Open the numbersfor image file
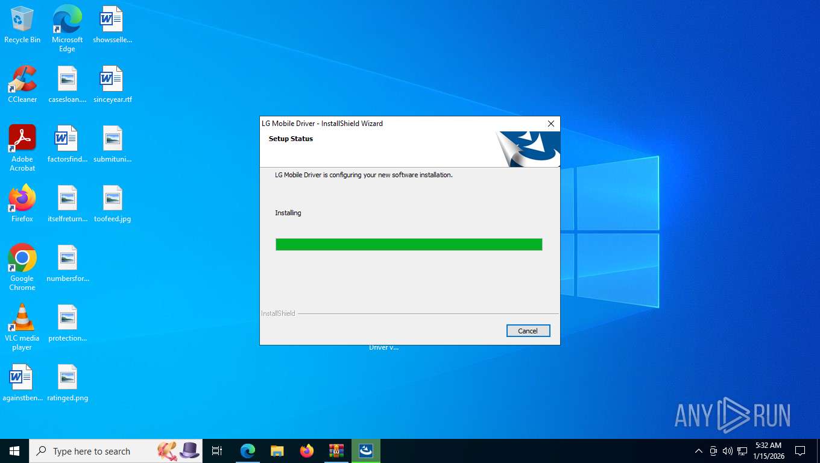 click(x=67, y=264)
